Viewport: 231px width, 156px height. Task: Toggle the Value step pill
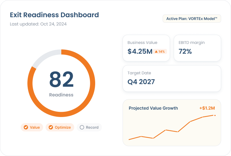32,127
